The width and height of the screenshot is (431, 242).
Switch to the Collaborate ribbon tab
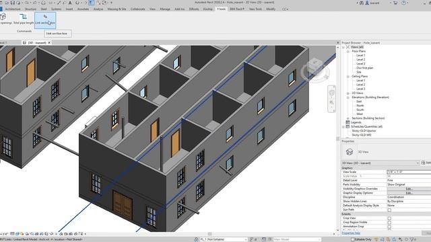(x=137, y=9)
